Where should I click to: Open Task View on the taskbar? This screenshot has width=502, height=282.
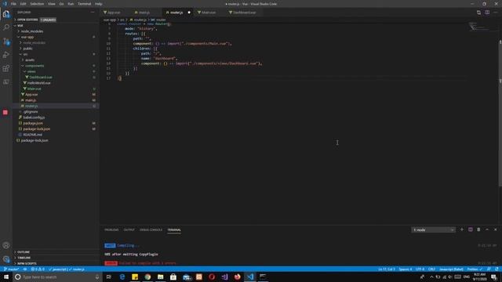click(109, 277)
